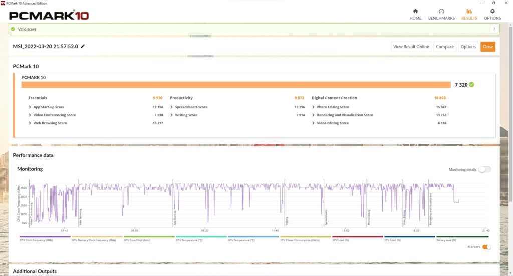Expand the Spreadsheets Score row
The width and height of the screenshot is (513, 276).
(x=172, y=107)
